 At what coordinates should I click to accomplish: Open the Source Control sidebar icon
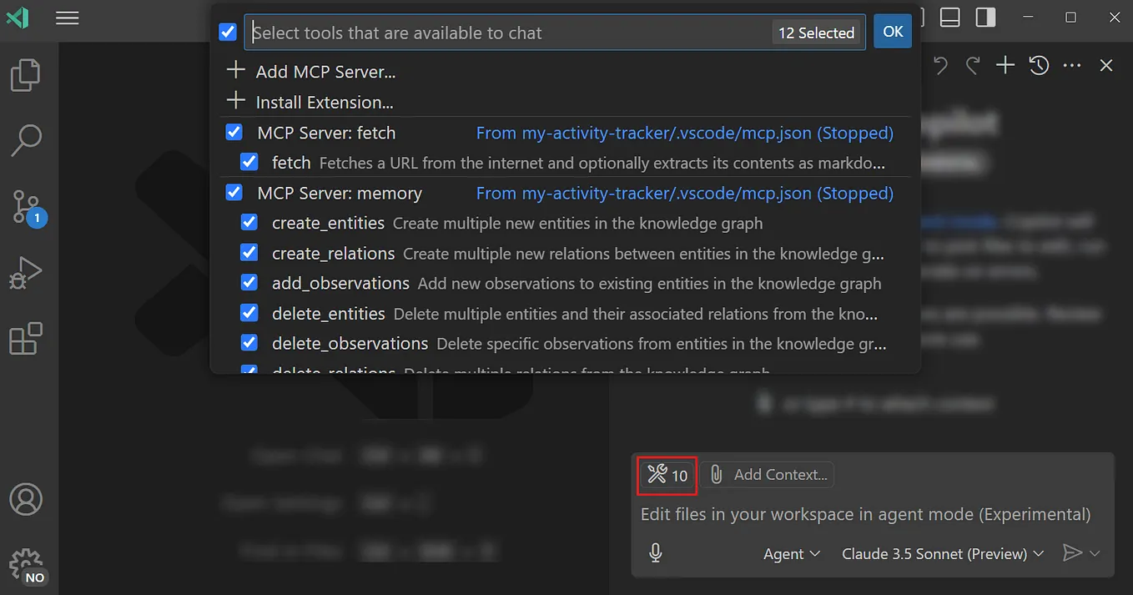pyautogui.click(x=25, y=206)
